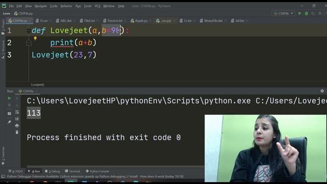Image resolution: width=327 pixels, height=184 pixels.
Task: Open the Window menu
Action: pos(109,6)
